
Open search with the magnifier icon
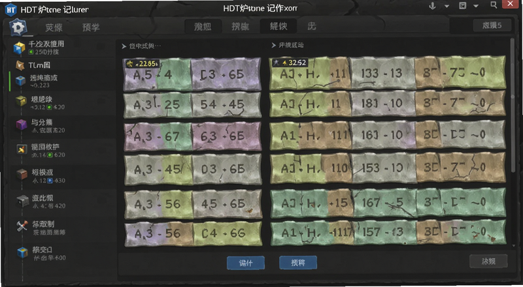(x=494, y=5)
